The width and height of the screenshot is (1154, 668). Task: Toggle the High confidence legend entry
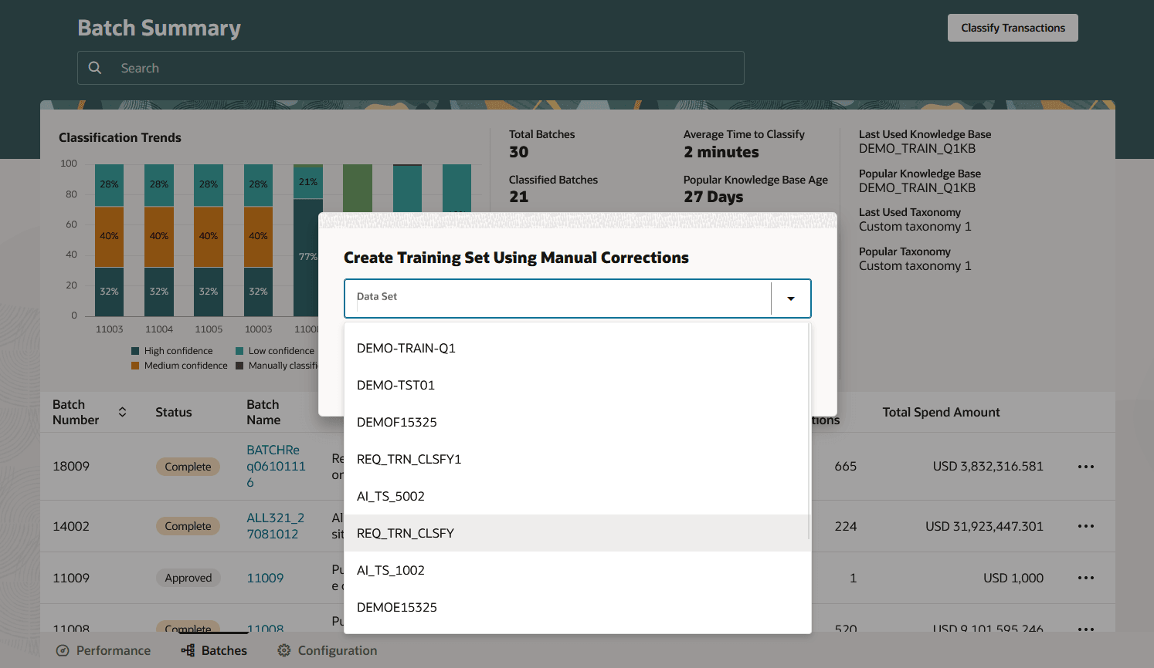pos(133,350)
